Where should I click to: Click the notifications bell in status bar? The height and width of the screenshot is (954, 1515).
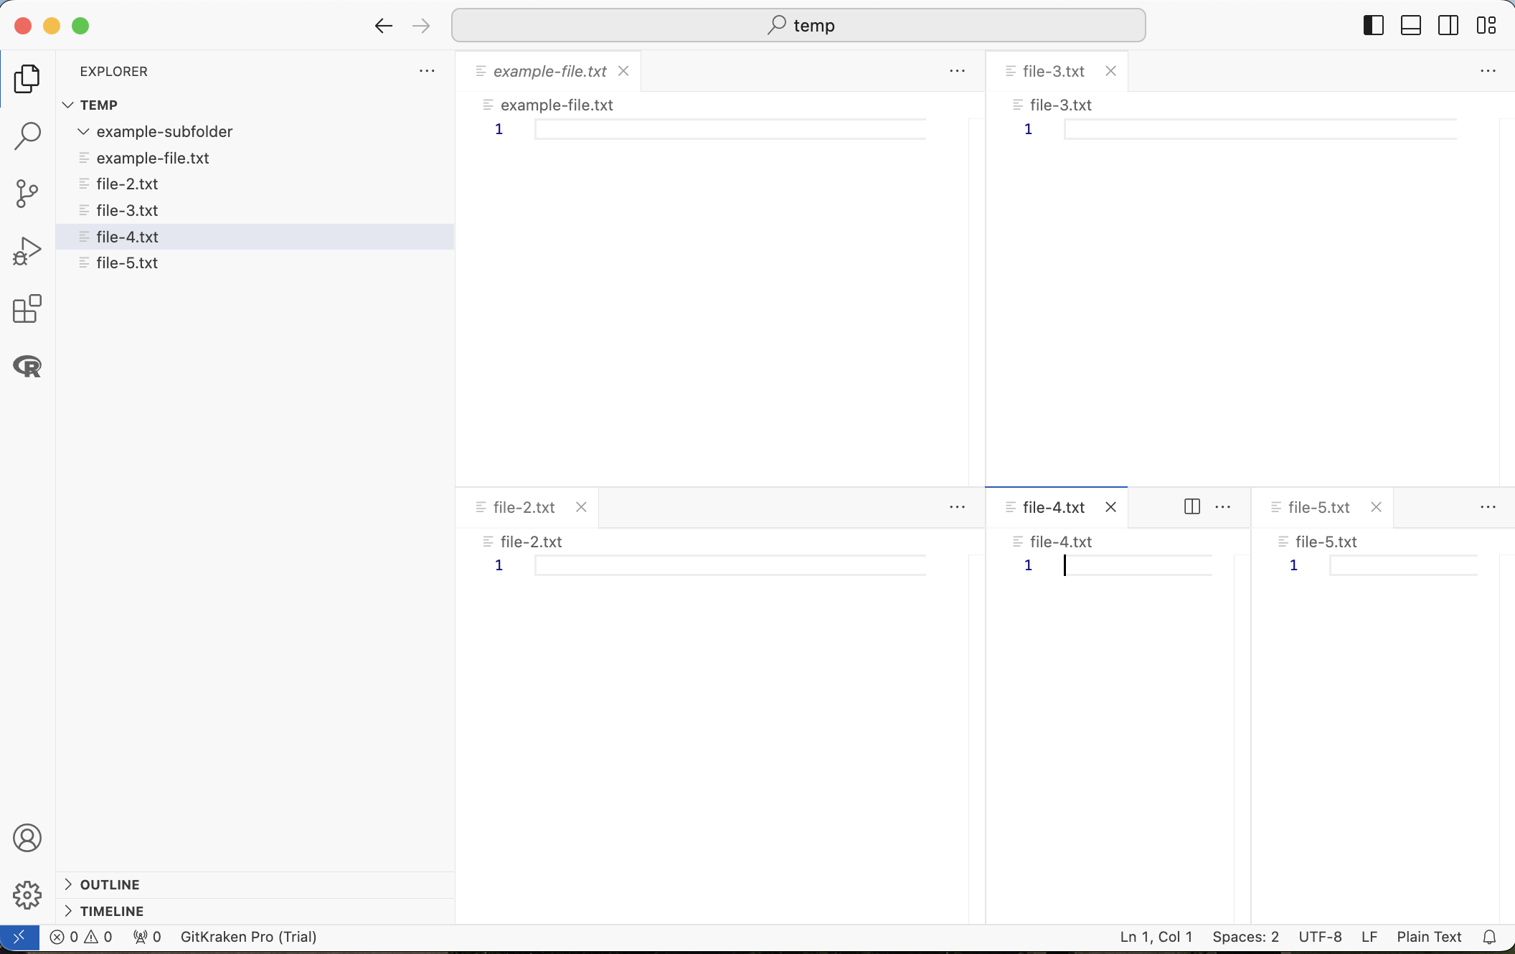1489,937
